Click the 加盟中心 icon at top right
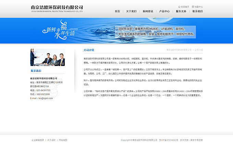The height and width of the screenshot is (146, 233). [x=193, y=7]
